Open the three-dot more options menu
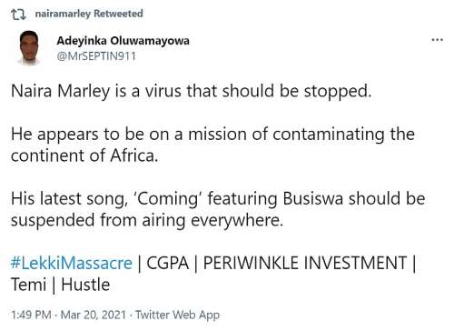 (x=438, y=40)
